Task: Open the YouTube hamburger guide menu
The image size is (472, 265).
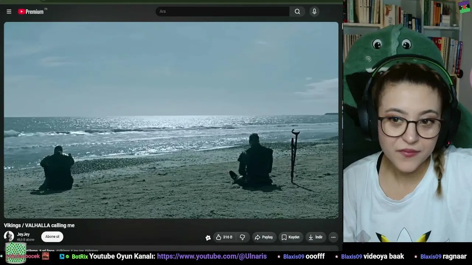Action: [x=9, y=11]
